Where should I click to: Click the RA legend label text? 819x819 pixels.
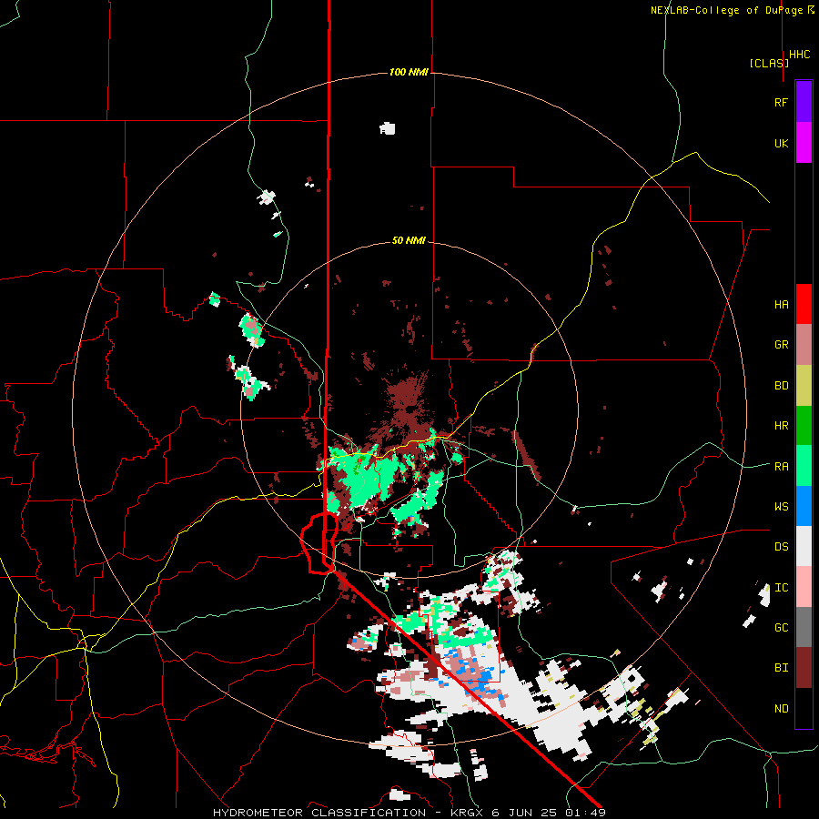point(782,466)
